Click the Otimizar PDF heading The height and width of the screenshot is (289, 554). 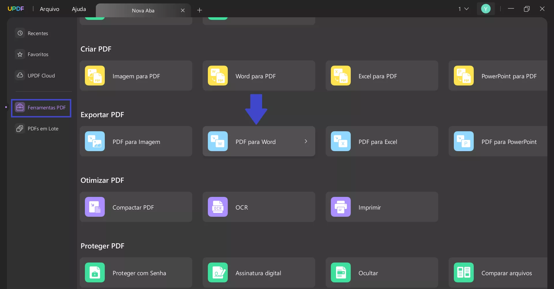102,180
